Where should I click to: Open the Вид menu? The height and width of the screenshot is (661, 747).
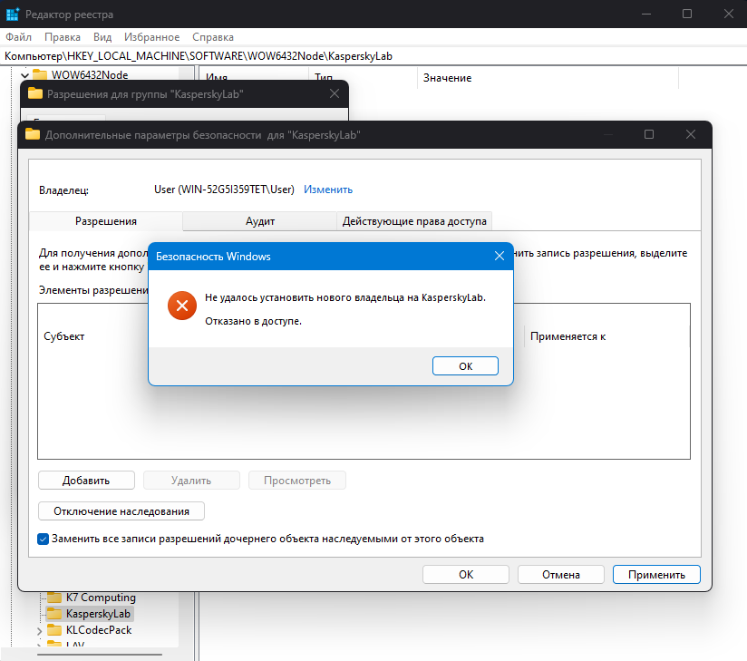(102, 36)
